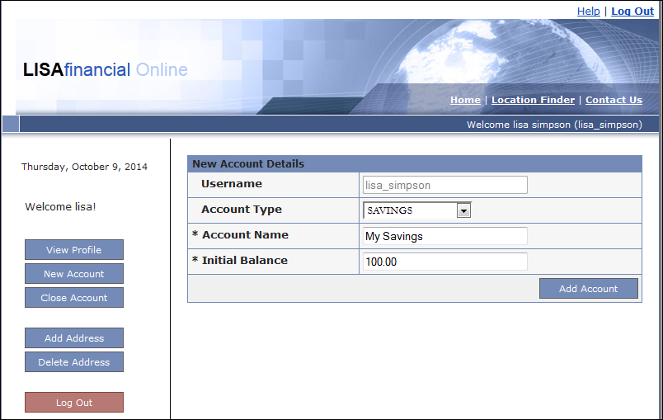Click the Close Account button
The width and height of the screenshot is (663, 420).
coord(74,298)
